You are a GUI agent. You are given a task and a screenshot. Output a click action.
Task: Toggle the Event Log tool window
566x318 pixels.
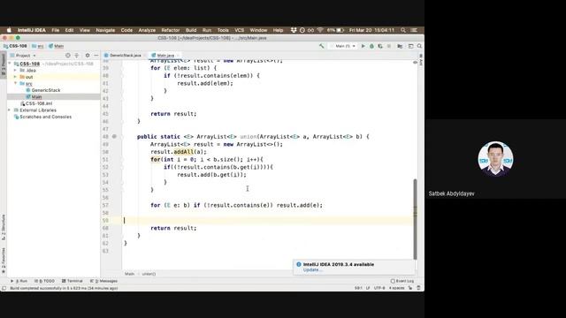click(402, 281)
